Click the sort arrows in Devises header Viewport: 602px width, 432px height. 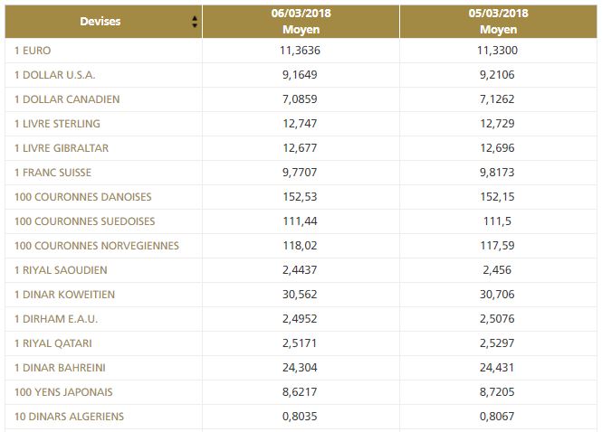pos(195,22)
